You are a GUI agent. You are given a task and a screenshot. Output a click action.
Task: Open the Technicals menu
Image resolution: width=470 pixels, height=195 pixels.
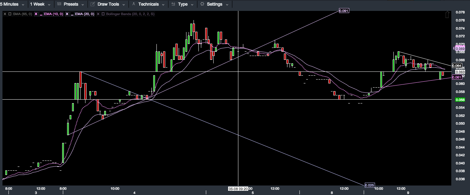pos(148,4)
